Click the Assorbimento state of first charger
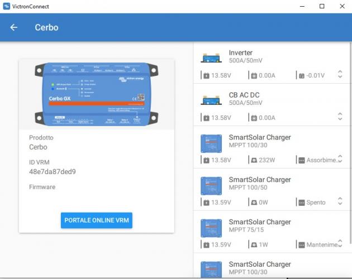Image resolution: width=352 pixels, height=279 pixels. coord(322,160)
